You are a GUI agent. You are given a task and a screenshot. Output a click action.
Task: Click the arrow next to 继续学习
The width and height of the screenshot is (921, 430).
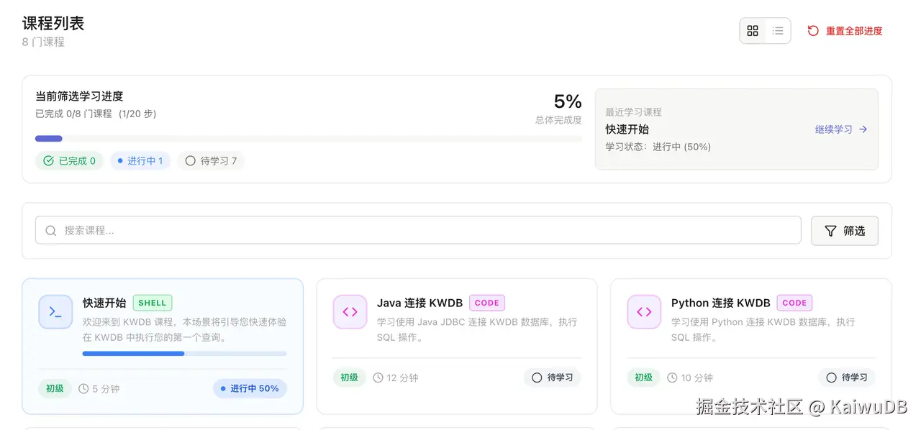(863, 129)
